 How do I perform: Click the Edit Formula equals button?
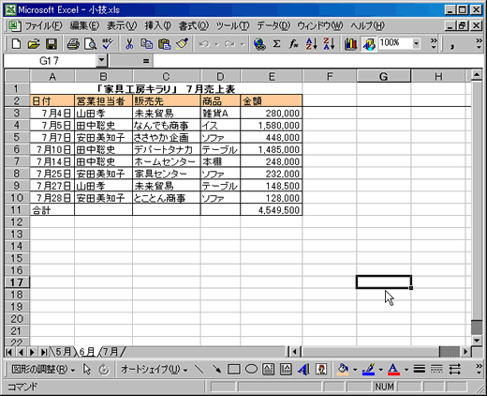click(x=146, y=61)
